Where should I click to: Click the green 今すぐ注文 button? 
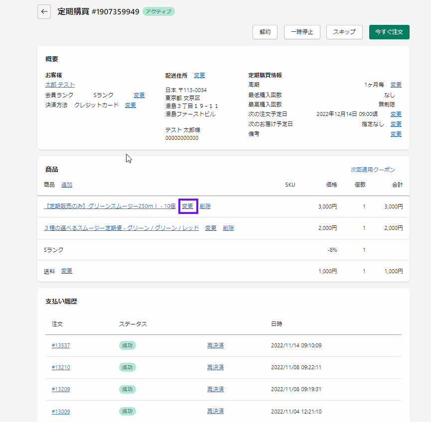[389, 32]
